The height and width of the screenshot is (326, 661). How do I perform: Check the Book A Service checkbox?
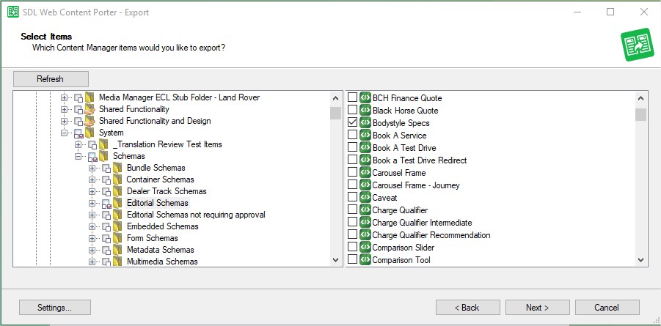352,135
